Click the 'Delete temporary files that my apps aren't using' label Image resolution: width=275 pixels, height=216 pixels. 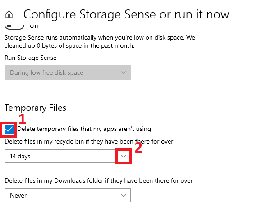pos(84,129)
